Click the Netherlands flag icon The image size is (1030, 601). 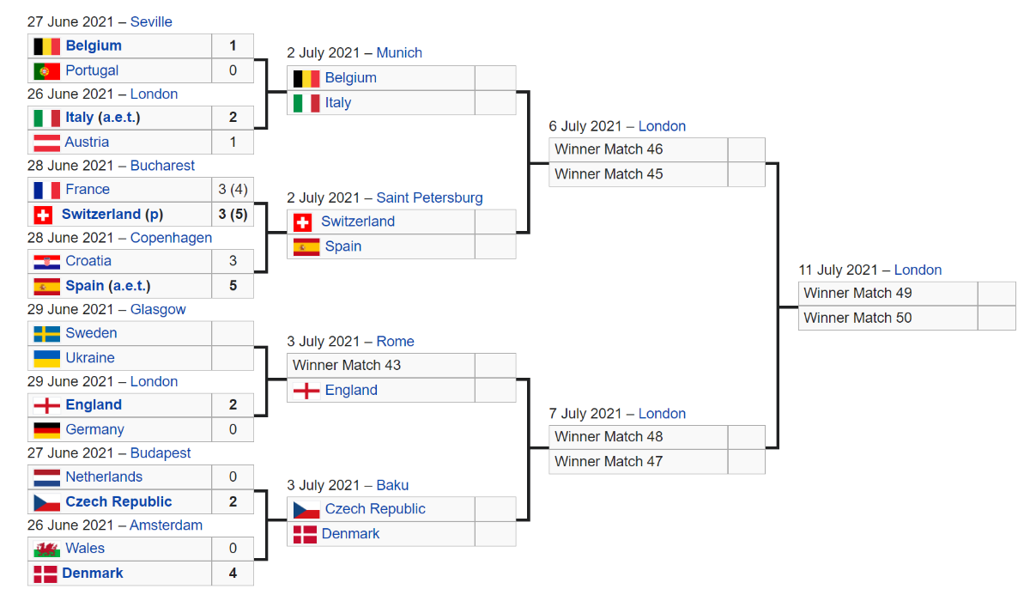[46, 477]
